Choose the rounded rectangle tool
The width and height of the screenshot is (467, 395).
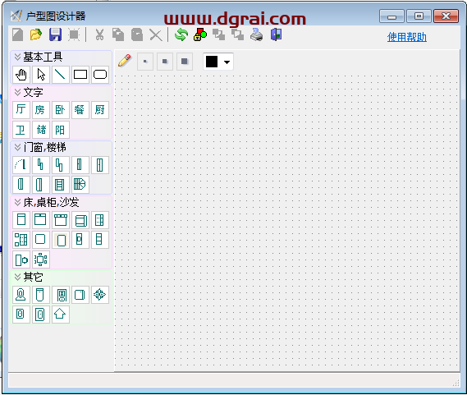pos(100,75)
